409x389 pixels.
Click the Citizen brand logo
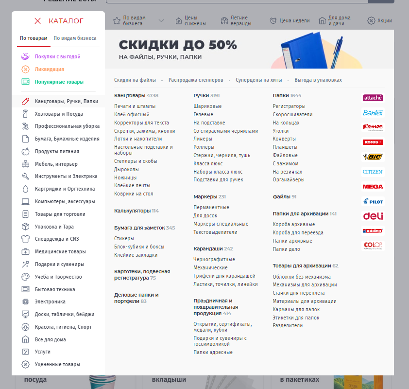(373, 172)
